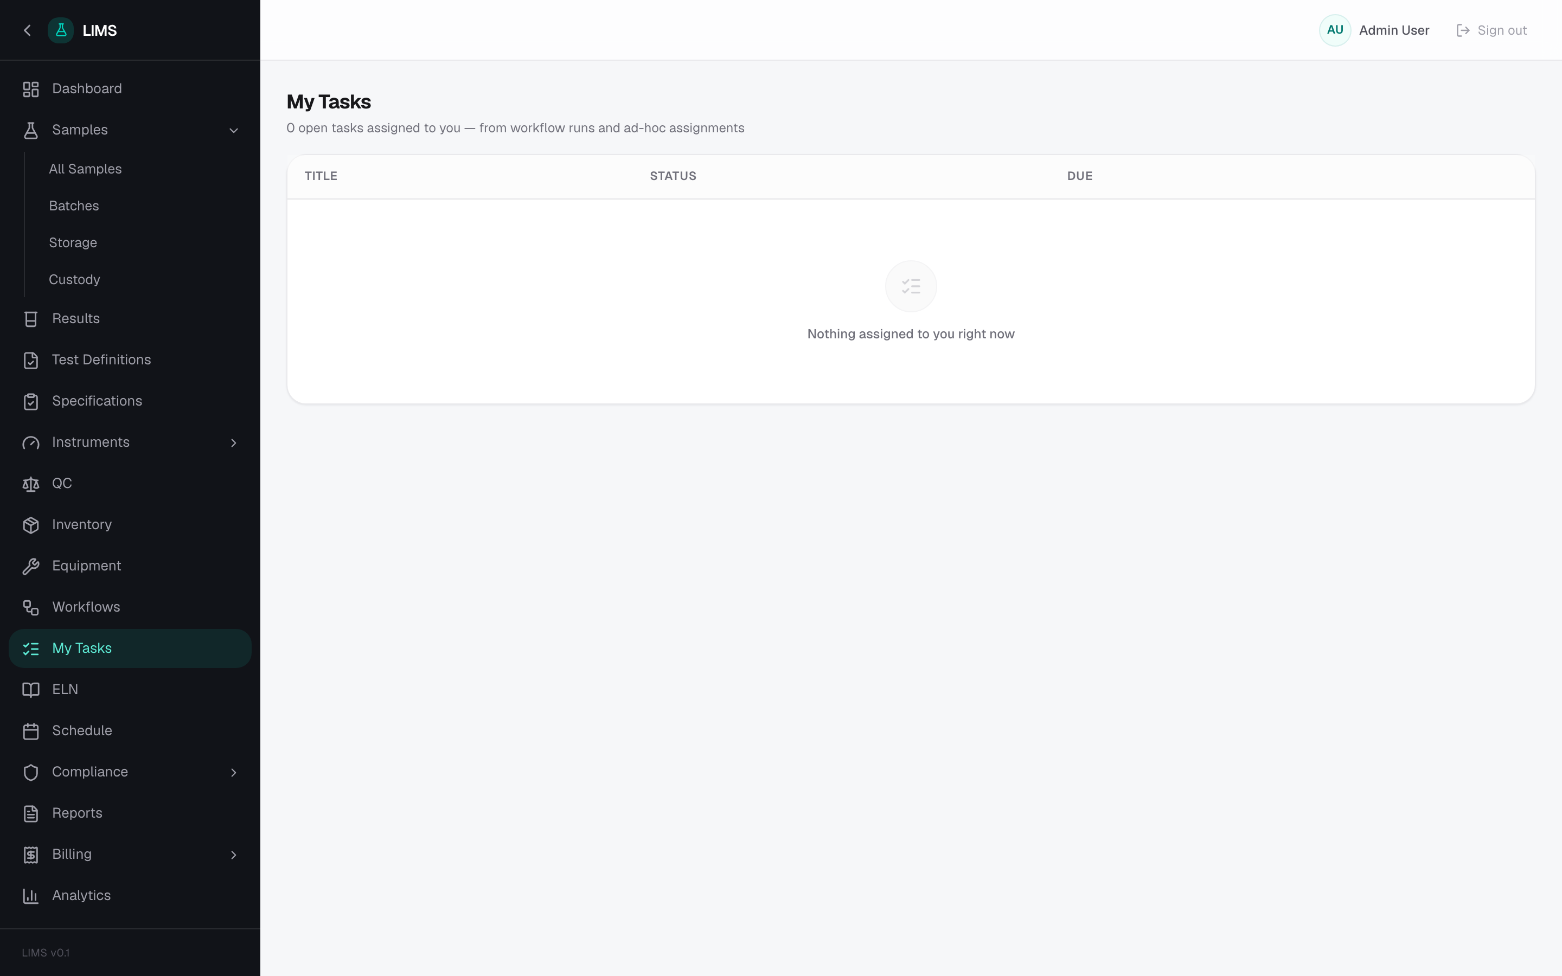
Task: Click the 'LIMS v0.1' version text
Action: [x=45, y=953]
